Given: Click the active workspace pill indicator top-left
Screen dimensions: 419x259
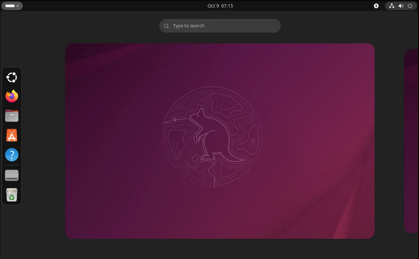Looking at the screenshot, I should (x=10, y=6).
